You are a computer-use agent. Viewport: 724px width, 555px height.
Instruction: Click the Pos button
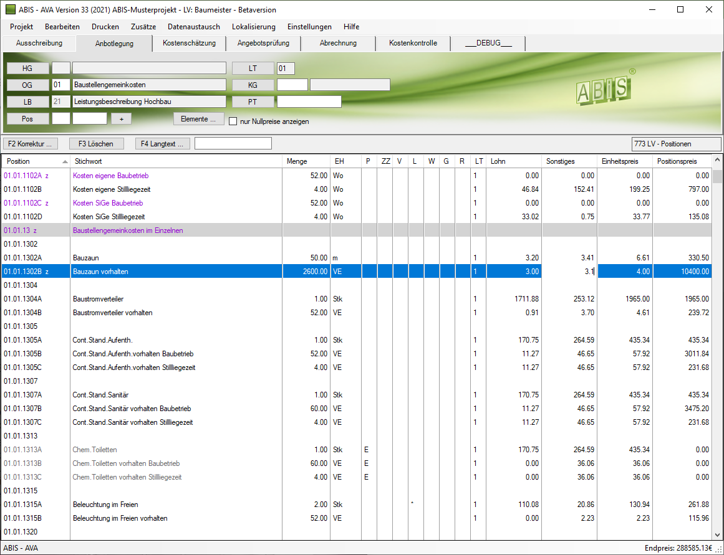pyautogui.click(x=27, y=118)
